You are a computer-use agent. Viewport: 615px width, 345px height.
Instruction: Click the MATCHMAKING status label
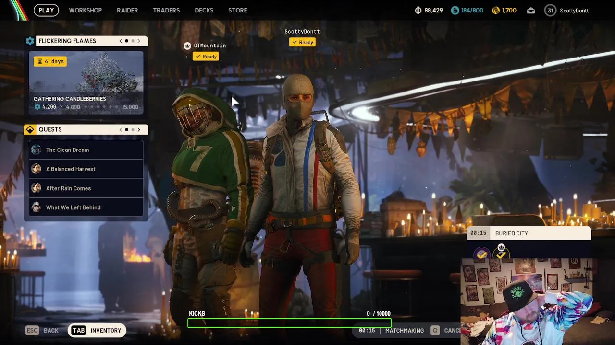[405, 331]
